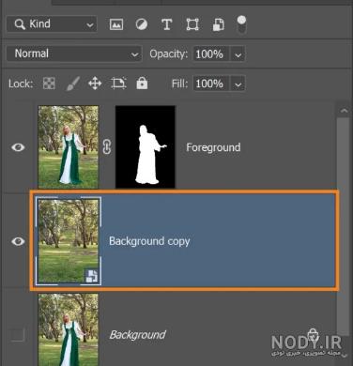Expand the Fill slider arrow
The height and width of the screenshot is (366, 353).
coord(238,84)
